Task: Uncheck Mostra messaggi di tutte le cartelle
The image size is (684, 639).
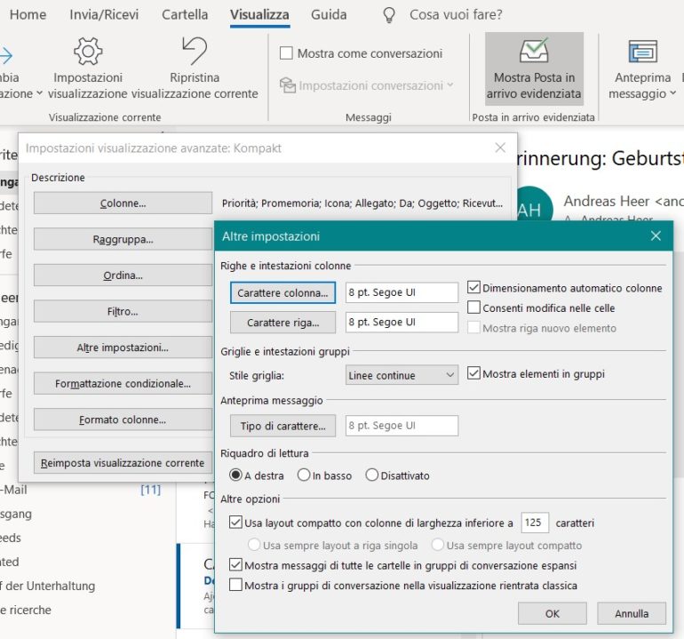Action: click(x=235, y=565)
